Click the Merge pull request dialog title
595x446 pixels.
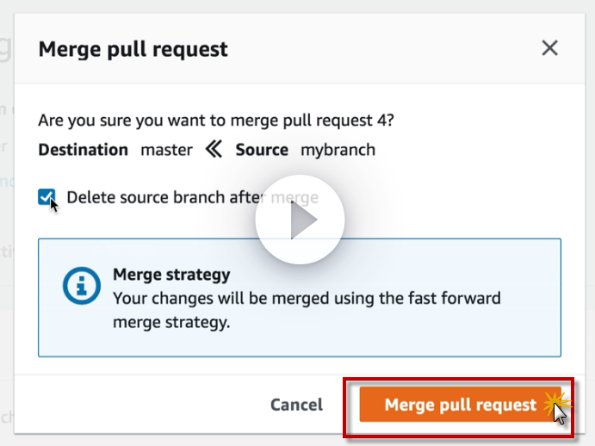tap(133, 49)
